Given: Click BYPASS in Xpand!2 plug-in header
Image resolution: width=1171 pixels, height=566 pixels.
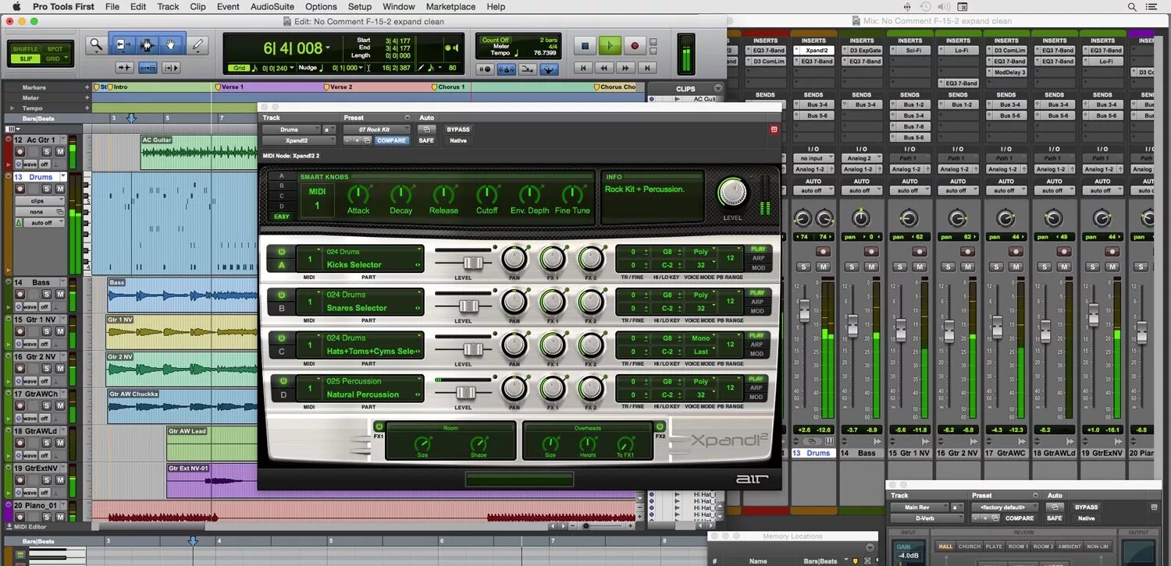Looking at the screenshot, I should 458,129.
